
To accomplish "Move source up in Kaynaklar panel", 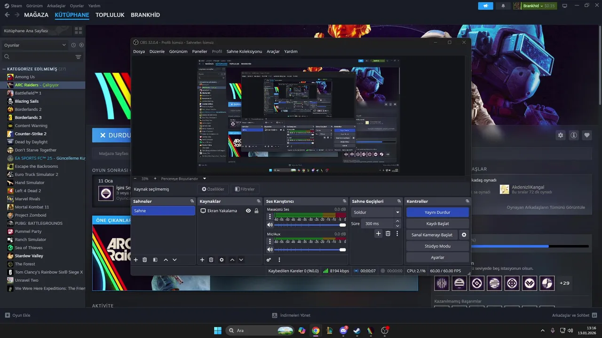I will tap(232, 260).
